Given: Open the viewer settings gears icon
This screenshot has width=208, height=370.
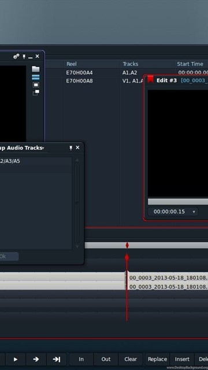Looking at the screenshot, I should click(16, 57).
